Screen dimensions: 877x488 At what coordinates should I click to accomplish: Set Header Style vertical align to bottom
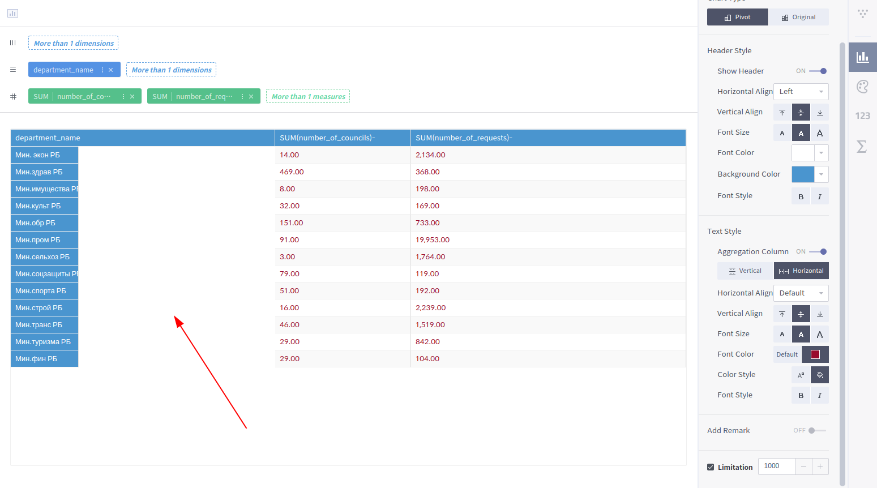coord(820,113)
